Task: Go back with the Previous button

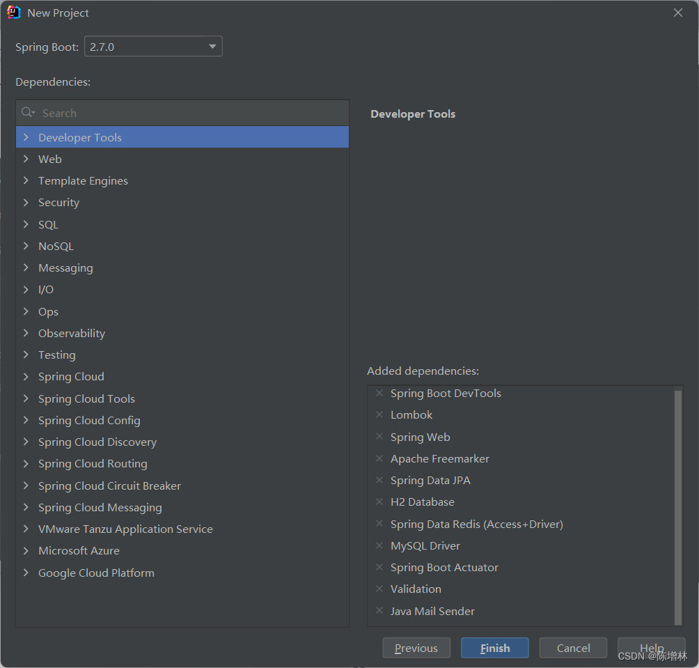Action: pyautogui.click(x=416, y=648)
